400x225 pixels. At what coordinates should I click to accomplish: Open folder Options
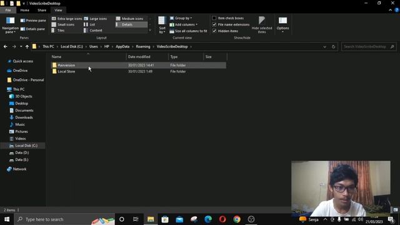coord(282,25)
